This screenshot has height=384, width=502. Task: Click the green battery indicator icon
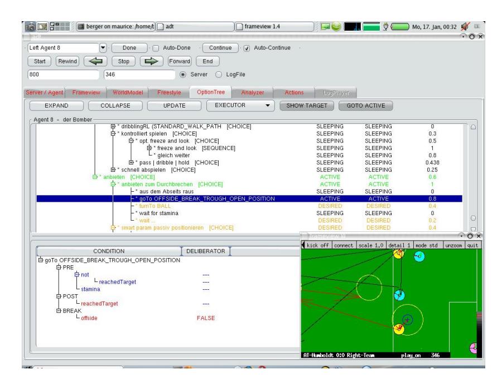pos(400,27)
